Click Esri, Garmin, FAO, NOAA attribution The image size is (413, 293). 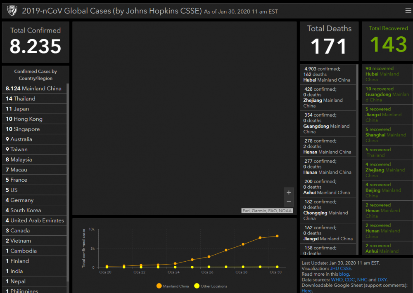coord(267,211)
